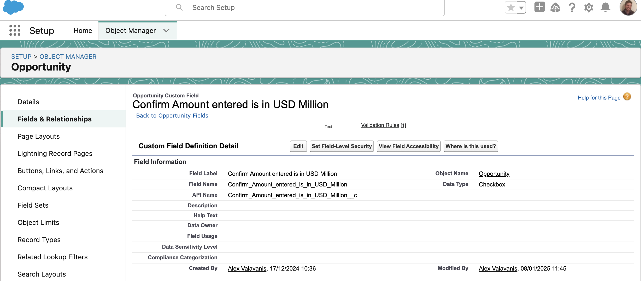Click the Edit button
641x281 pixels.
click(298, 146)
